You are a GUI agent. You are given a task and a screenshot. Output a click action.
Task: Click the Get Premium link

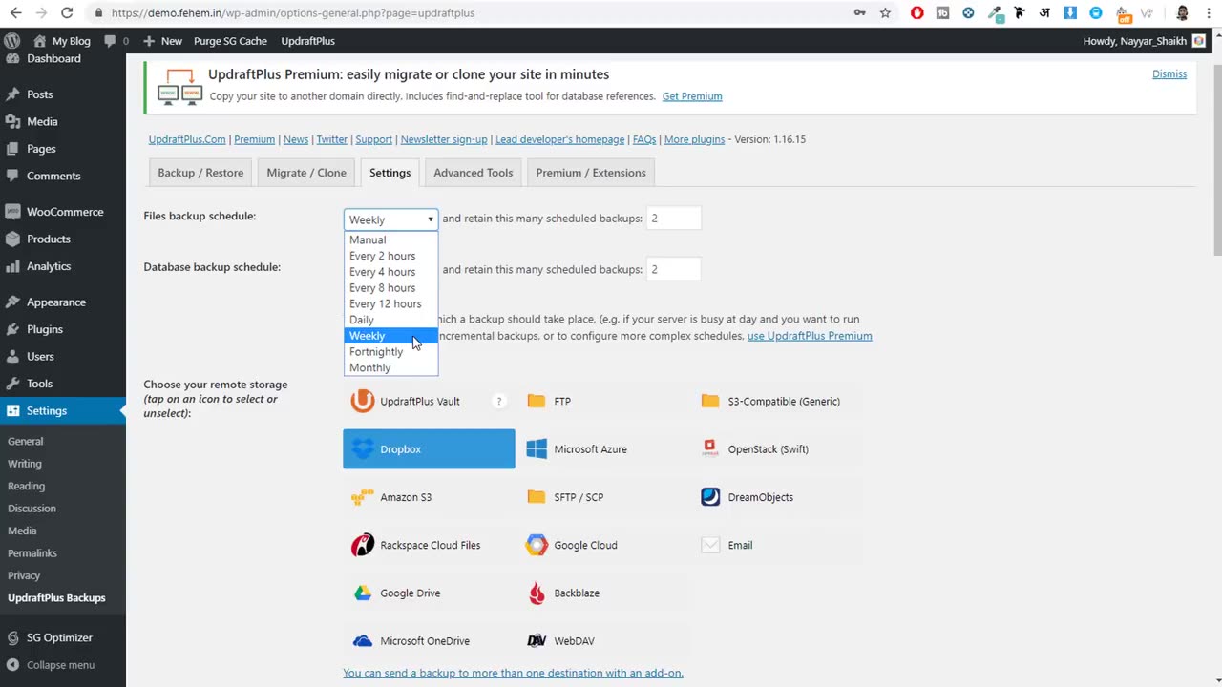tap(692, 96)
